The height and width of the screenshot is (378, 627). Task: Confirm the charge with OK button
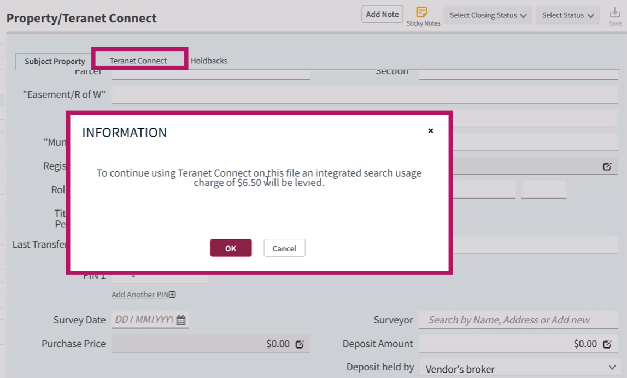click(231, 248)
